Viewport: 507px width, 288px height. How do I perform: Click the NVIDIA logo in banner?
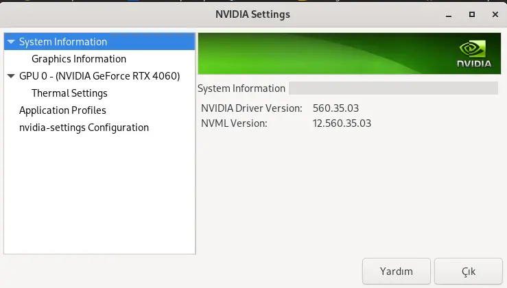pyautogui.click(x=474, y=54)
